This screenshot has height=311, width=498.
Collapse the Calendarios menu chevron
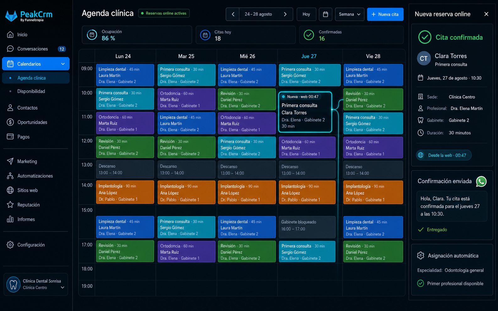(x=63, y=64)
